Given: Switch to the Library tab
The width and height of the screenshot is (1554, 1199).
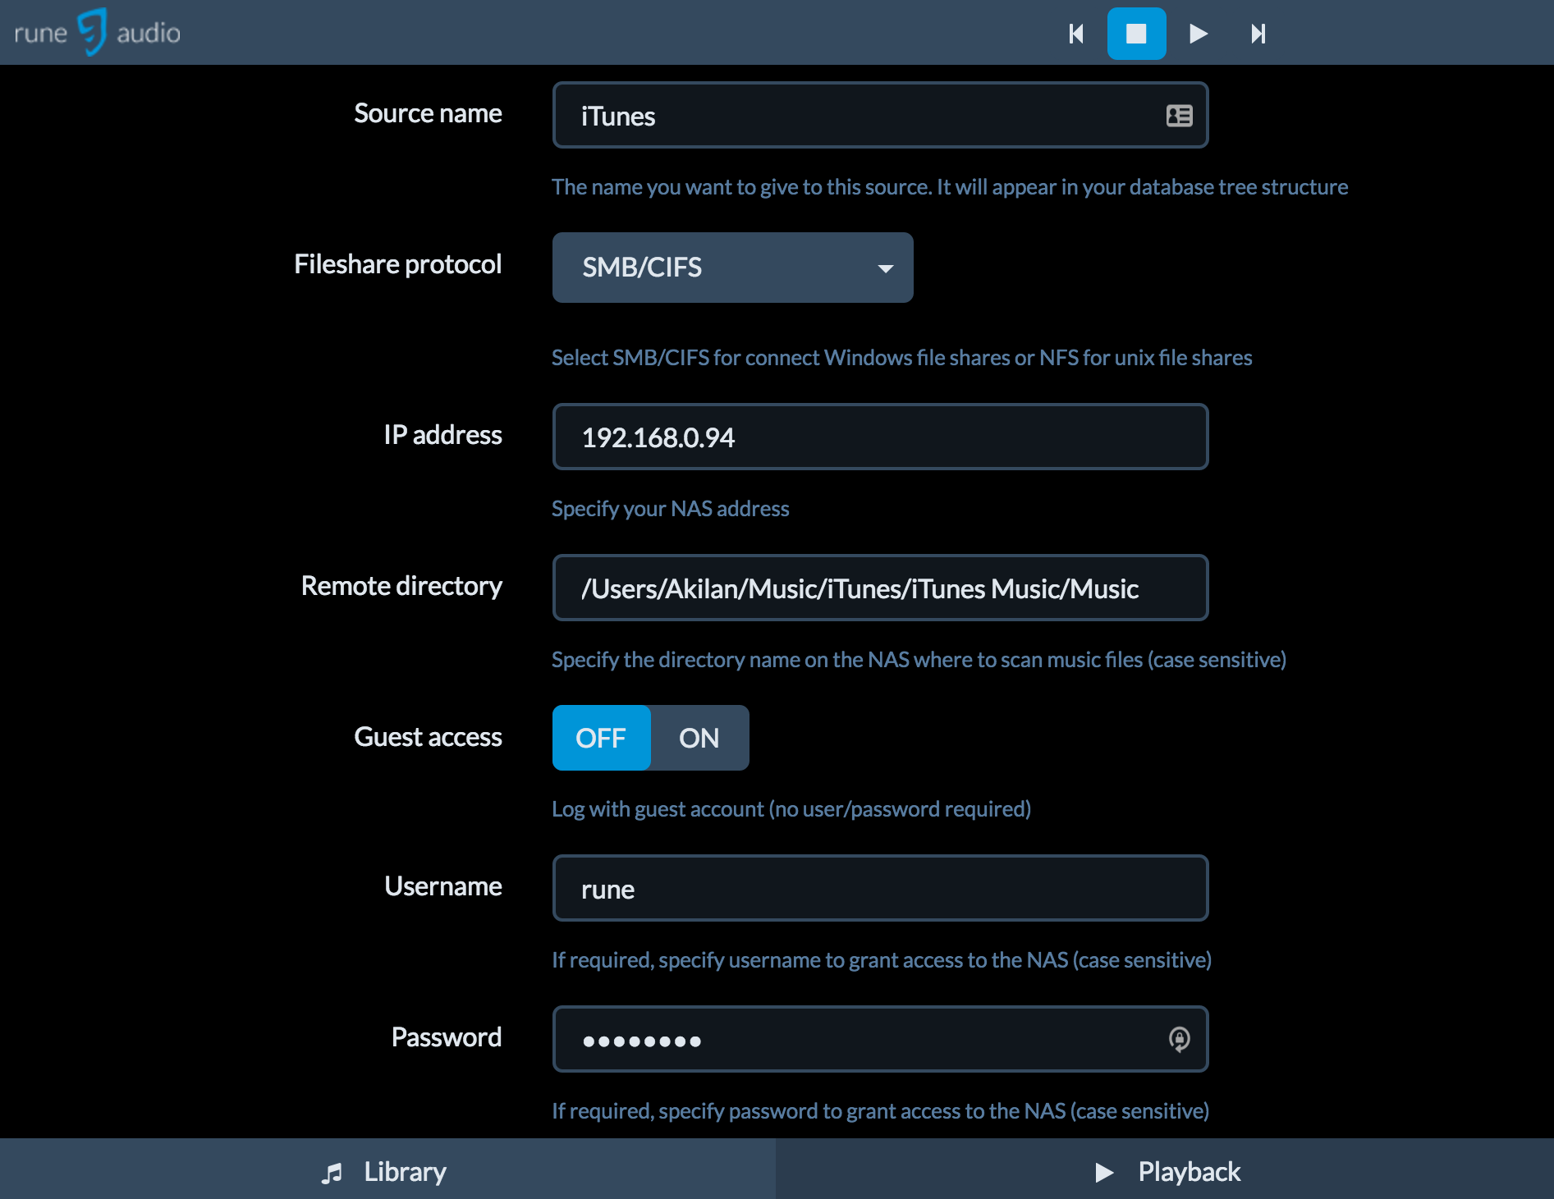Looking at the screenshot, I should [x=404, y=1172].
